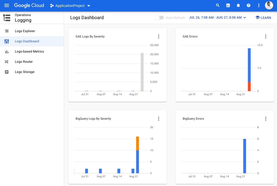Open BigQuery Errors card options menu
This screenshot has height=186, width=277.
click(265, 119)
